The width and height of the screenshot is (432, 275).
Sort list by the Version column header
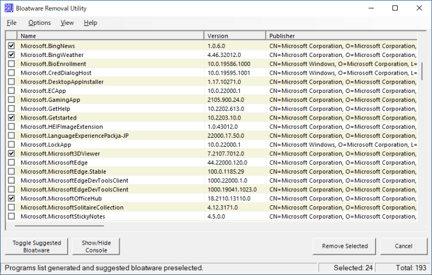pos(235,36)
